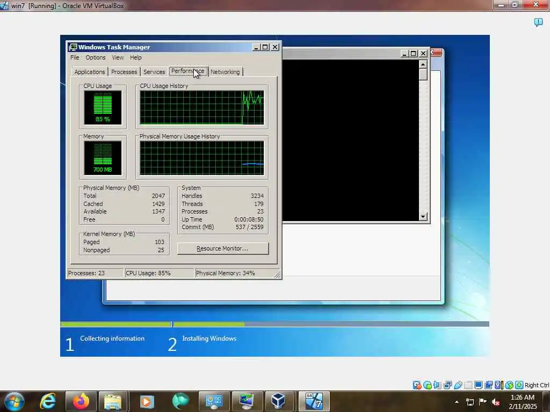This screenshot has width=550, height=412.
Task: Switch to the Processes tab
Action: pyautogui.click(x=124, y=72)
